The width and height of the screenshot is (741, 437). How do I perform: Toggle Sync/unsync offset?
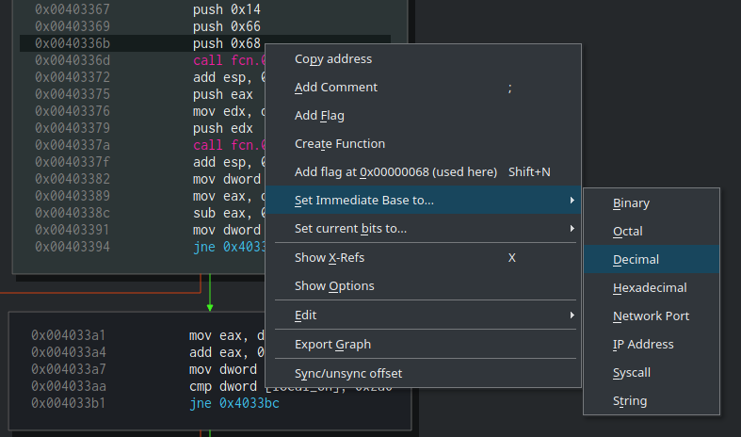click(348, 373)
